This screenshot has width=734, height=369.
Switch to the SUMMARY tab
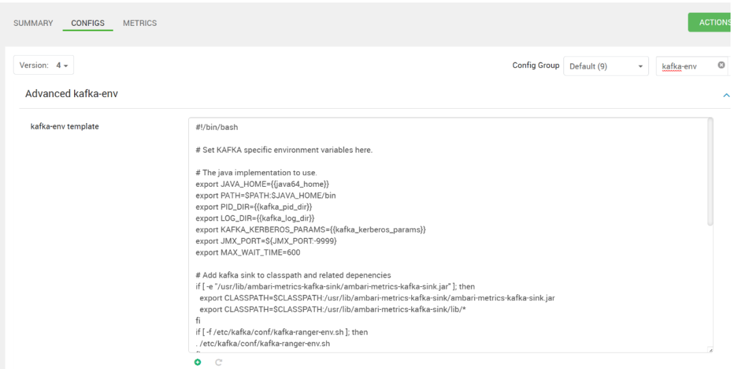[33, 23]
